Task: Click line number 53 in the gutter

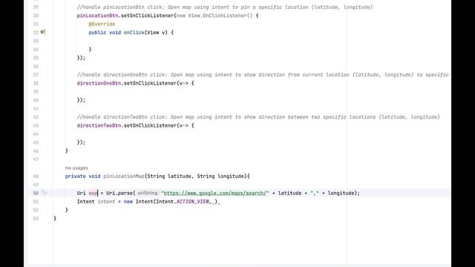Action: (x=36, y=219)
